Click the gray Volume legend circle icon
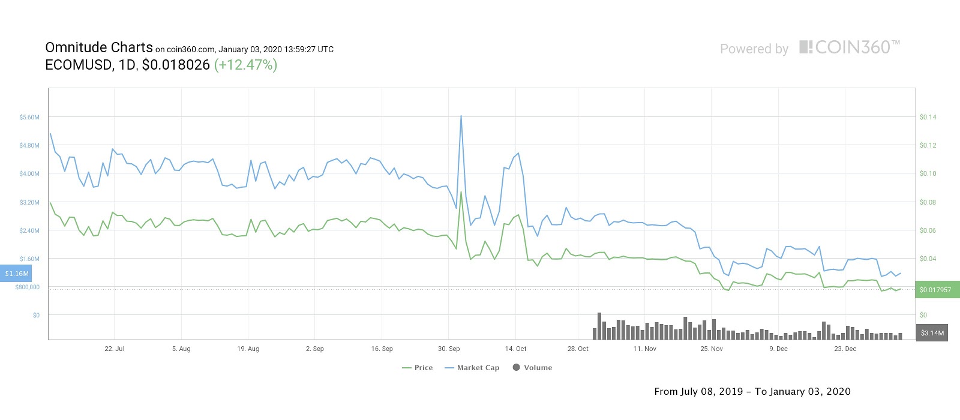Image resolution: width=960 pixels, height=420 pixels. coord(516,367)
